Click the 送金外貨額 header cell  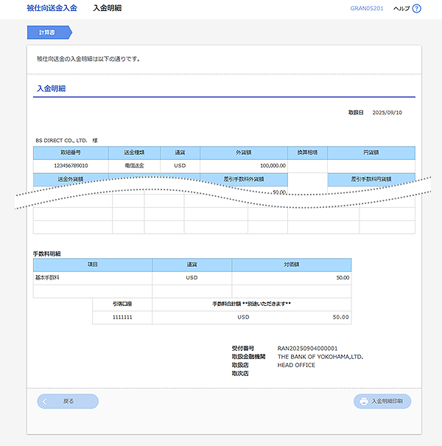71,179
